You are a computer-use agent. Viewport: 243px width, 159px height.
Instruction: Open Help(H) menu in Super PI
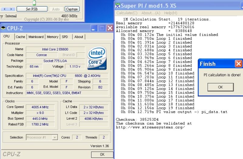click(x=171, y=13)
